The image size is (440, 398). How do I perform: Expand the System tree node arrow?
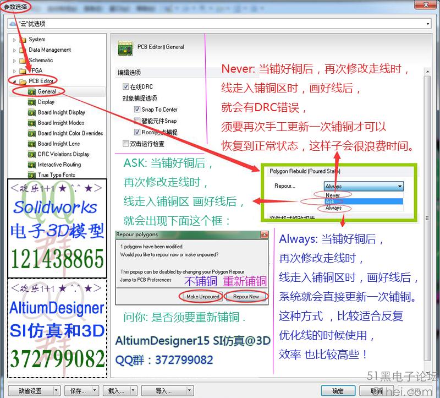(x=15, y=40)
